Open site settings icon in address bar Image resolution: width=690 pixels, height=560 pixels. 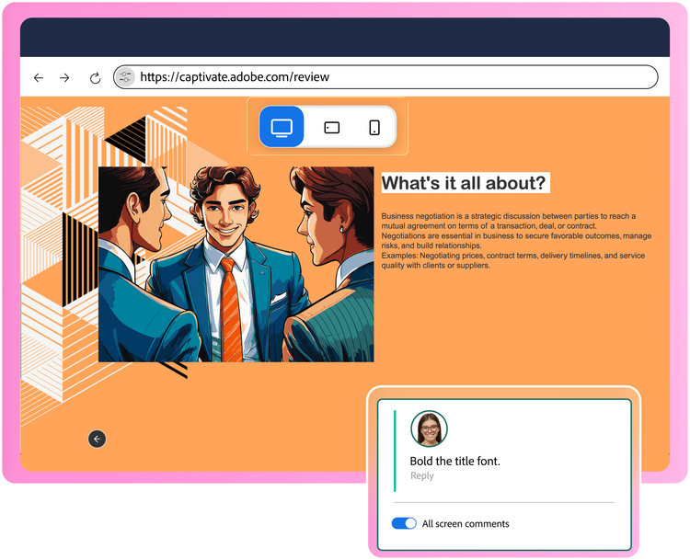tap(125, 77)
